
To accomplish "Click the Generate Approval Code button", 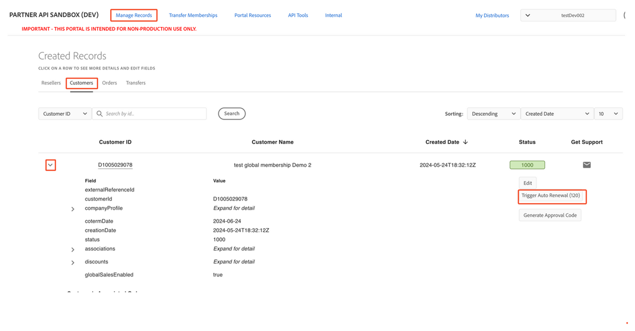I will (550, 215).
